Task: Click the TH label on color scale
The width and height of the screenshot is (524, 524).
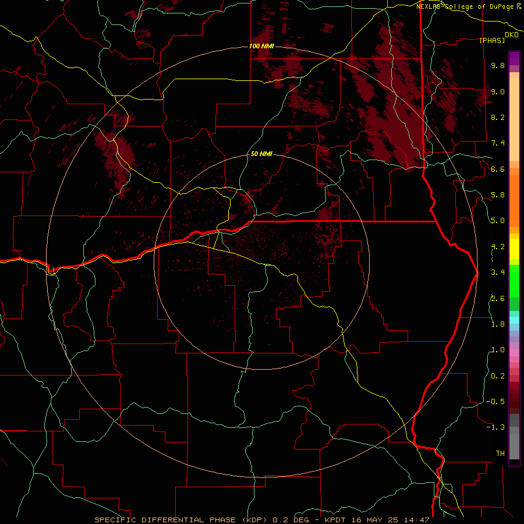Action: pyautogui.click(x=500, y=454)
